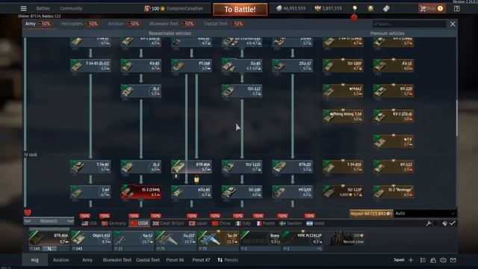Click the Golden Eagles currency balance
This screenshot has height=269, width=478.
(328, 8)
